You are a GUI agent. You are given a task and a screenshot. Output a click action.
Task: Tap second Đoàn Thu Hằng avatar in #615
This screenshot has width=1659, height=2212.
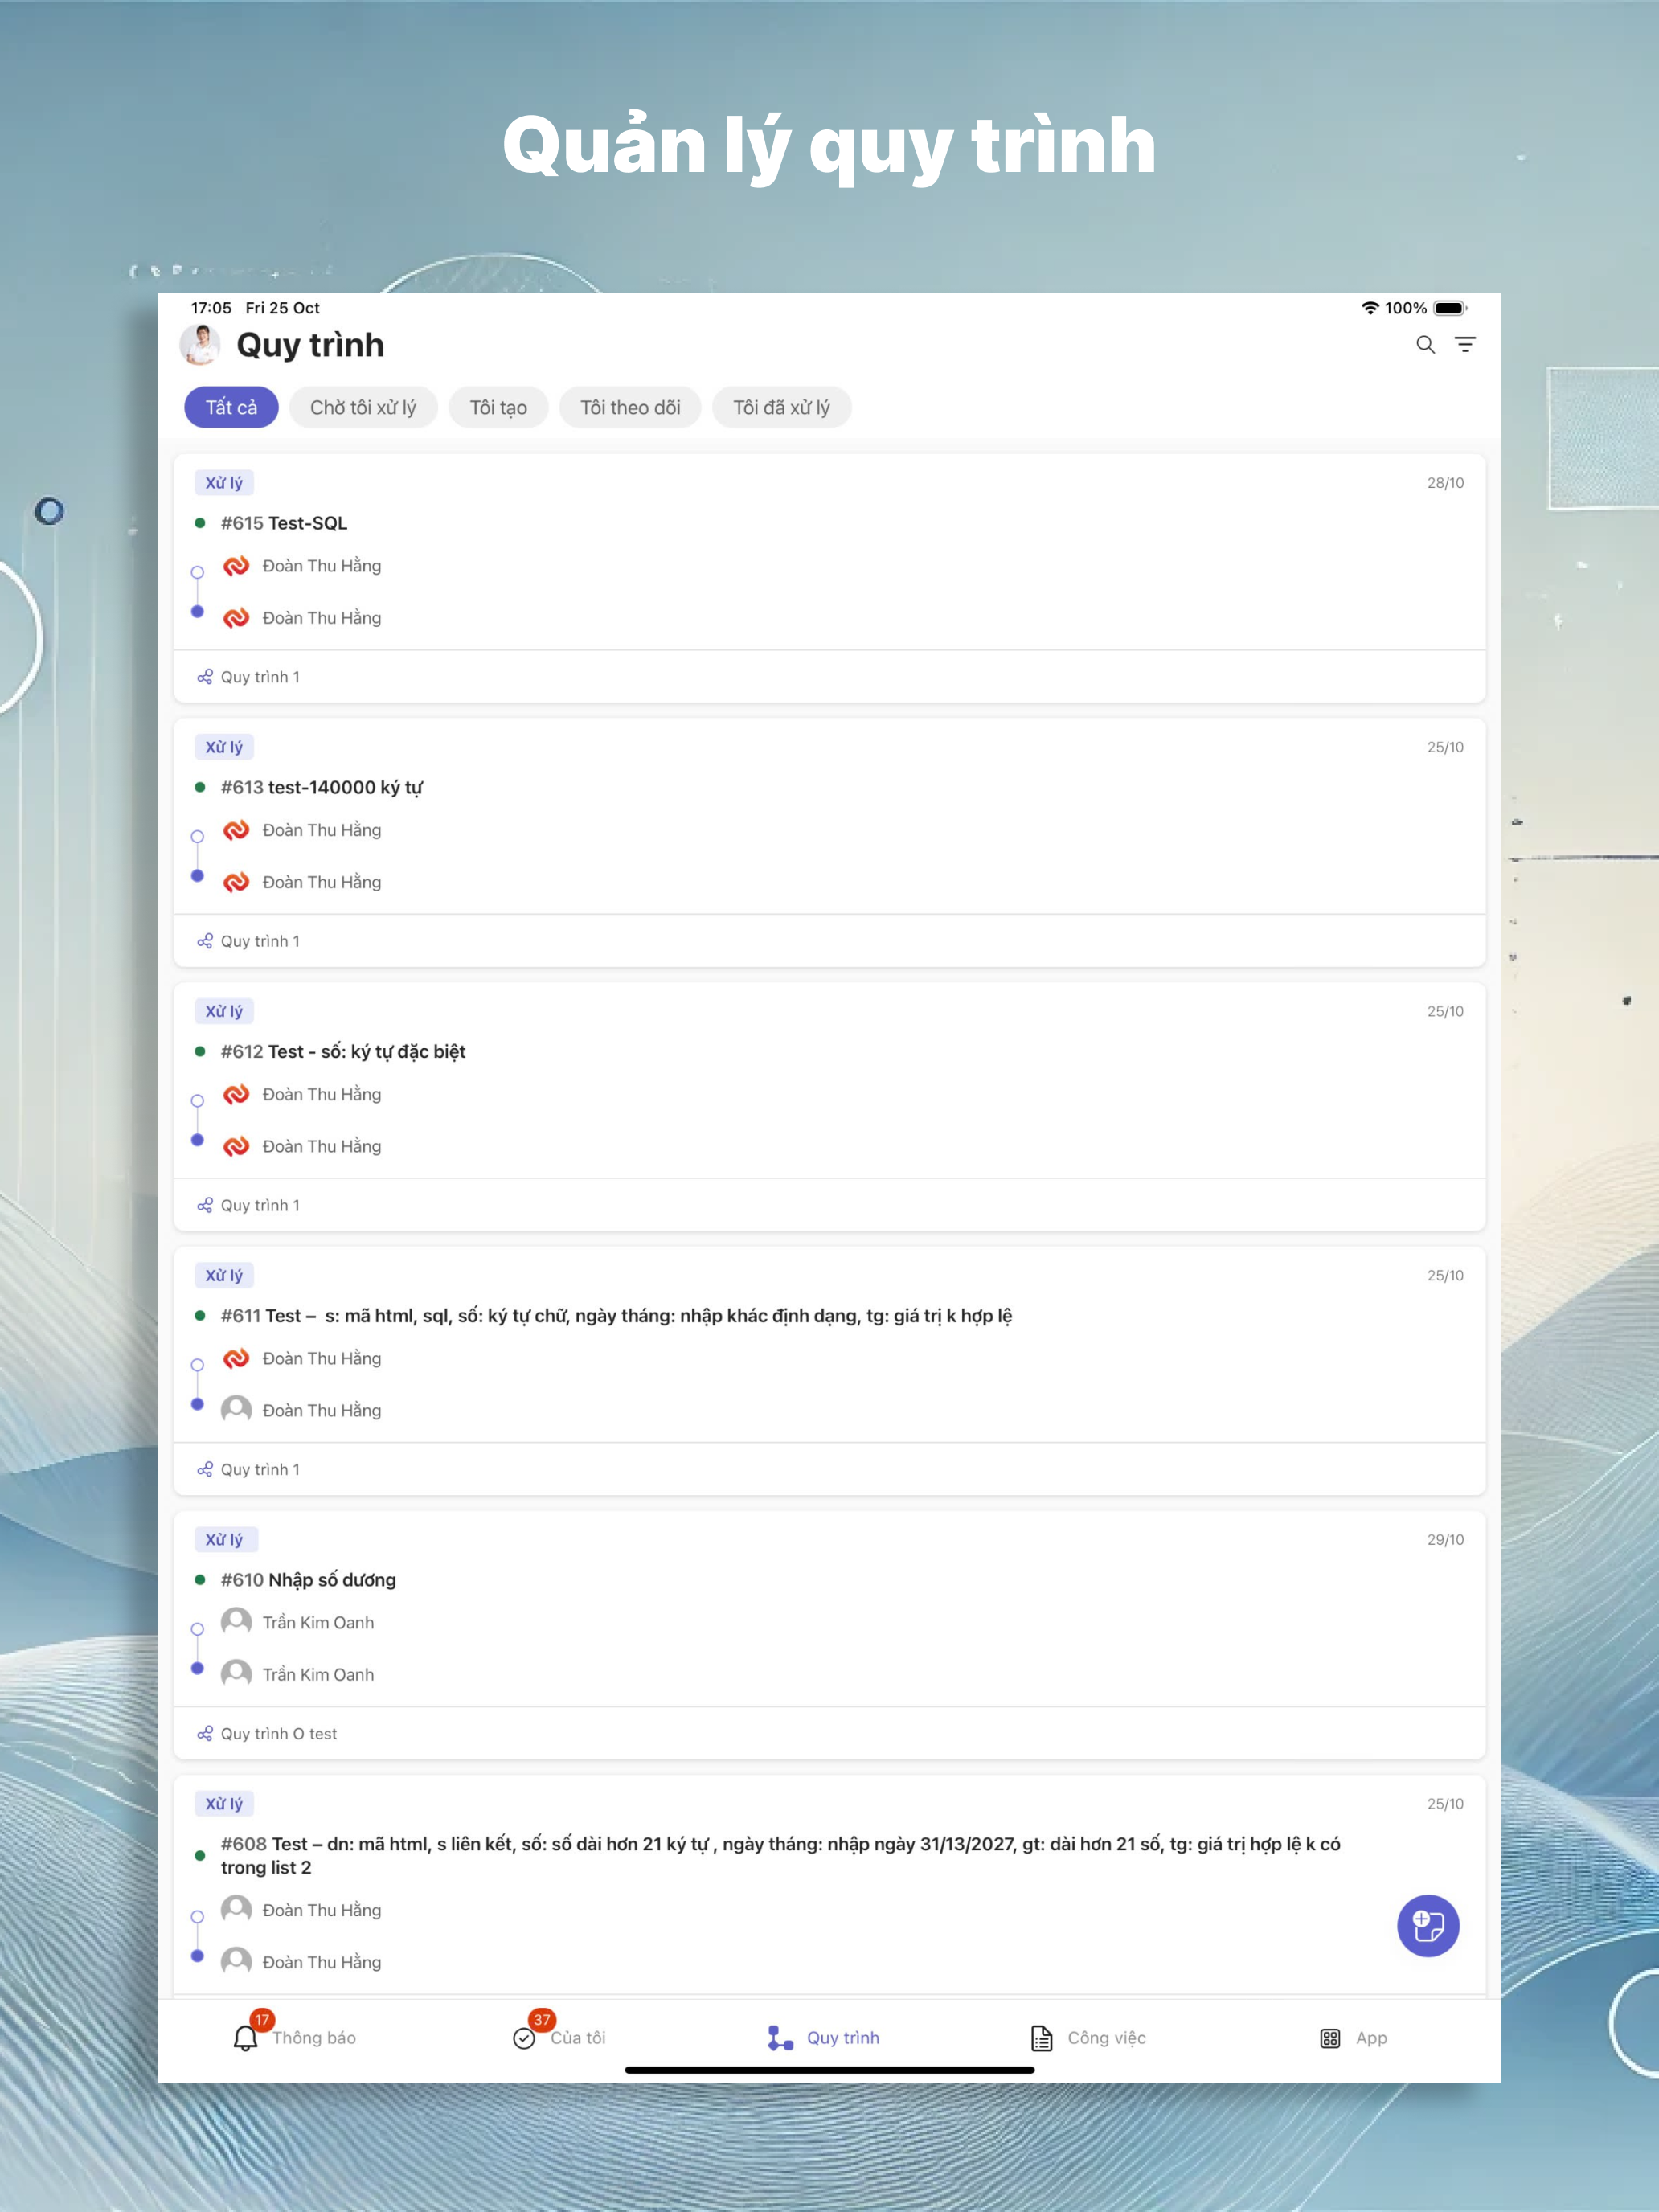[x=236, y=618]
